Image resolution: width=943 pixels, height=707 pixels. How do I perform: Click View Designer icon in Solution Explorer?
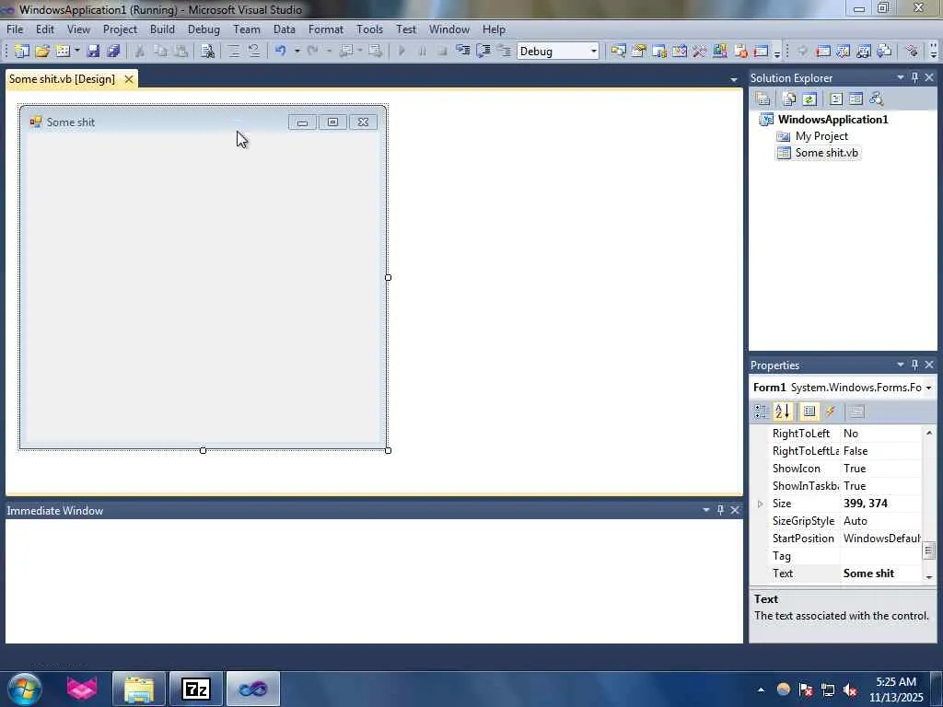point(856,99)
